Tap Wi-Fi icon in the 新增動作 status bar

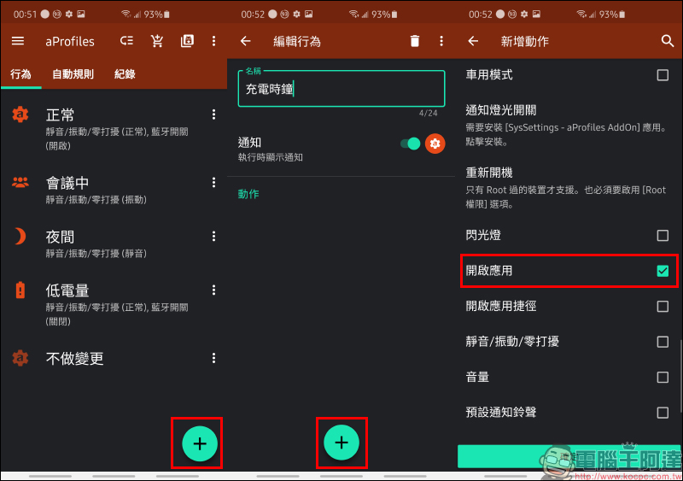[x=581, y=15]
